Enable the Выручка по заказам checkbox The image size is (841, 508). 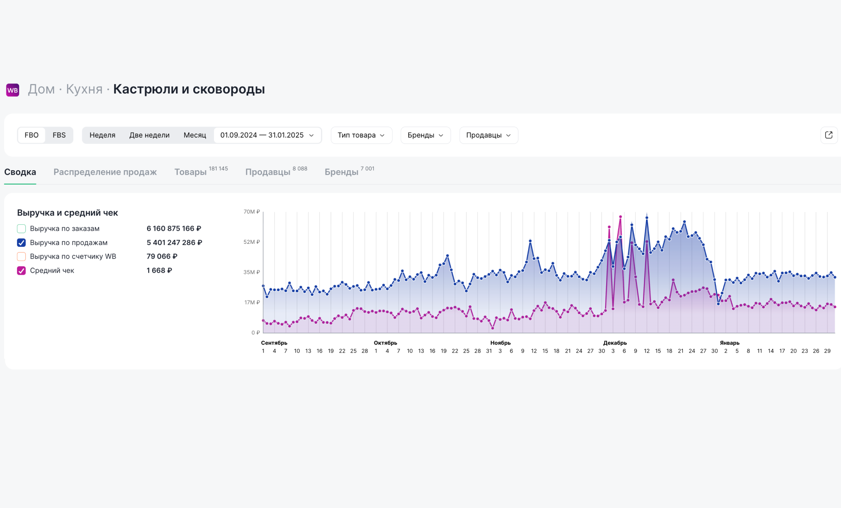[21, 229]
